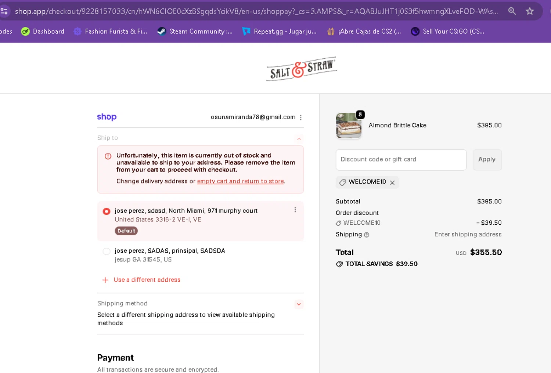The height and width of the screenshot is (373, 551).
Task: Select the North Miami address radio button
Action: click(107, 211)
